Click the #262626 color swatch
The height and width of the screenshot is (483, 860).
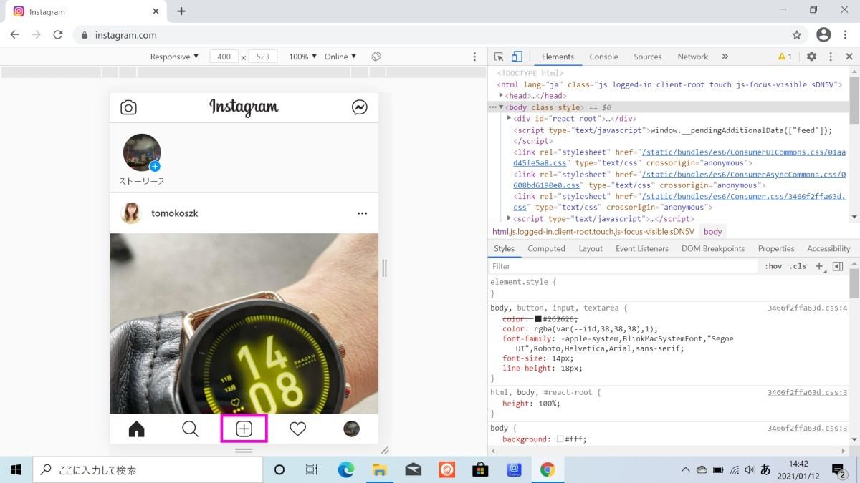tap(537, 318)
